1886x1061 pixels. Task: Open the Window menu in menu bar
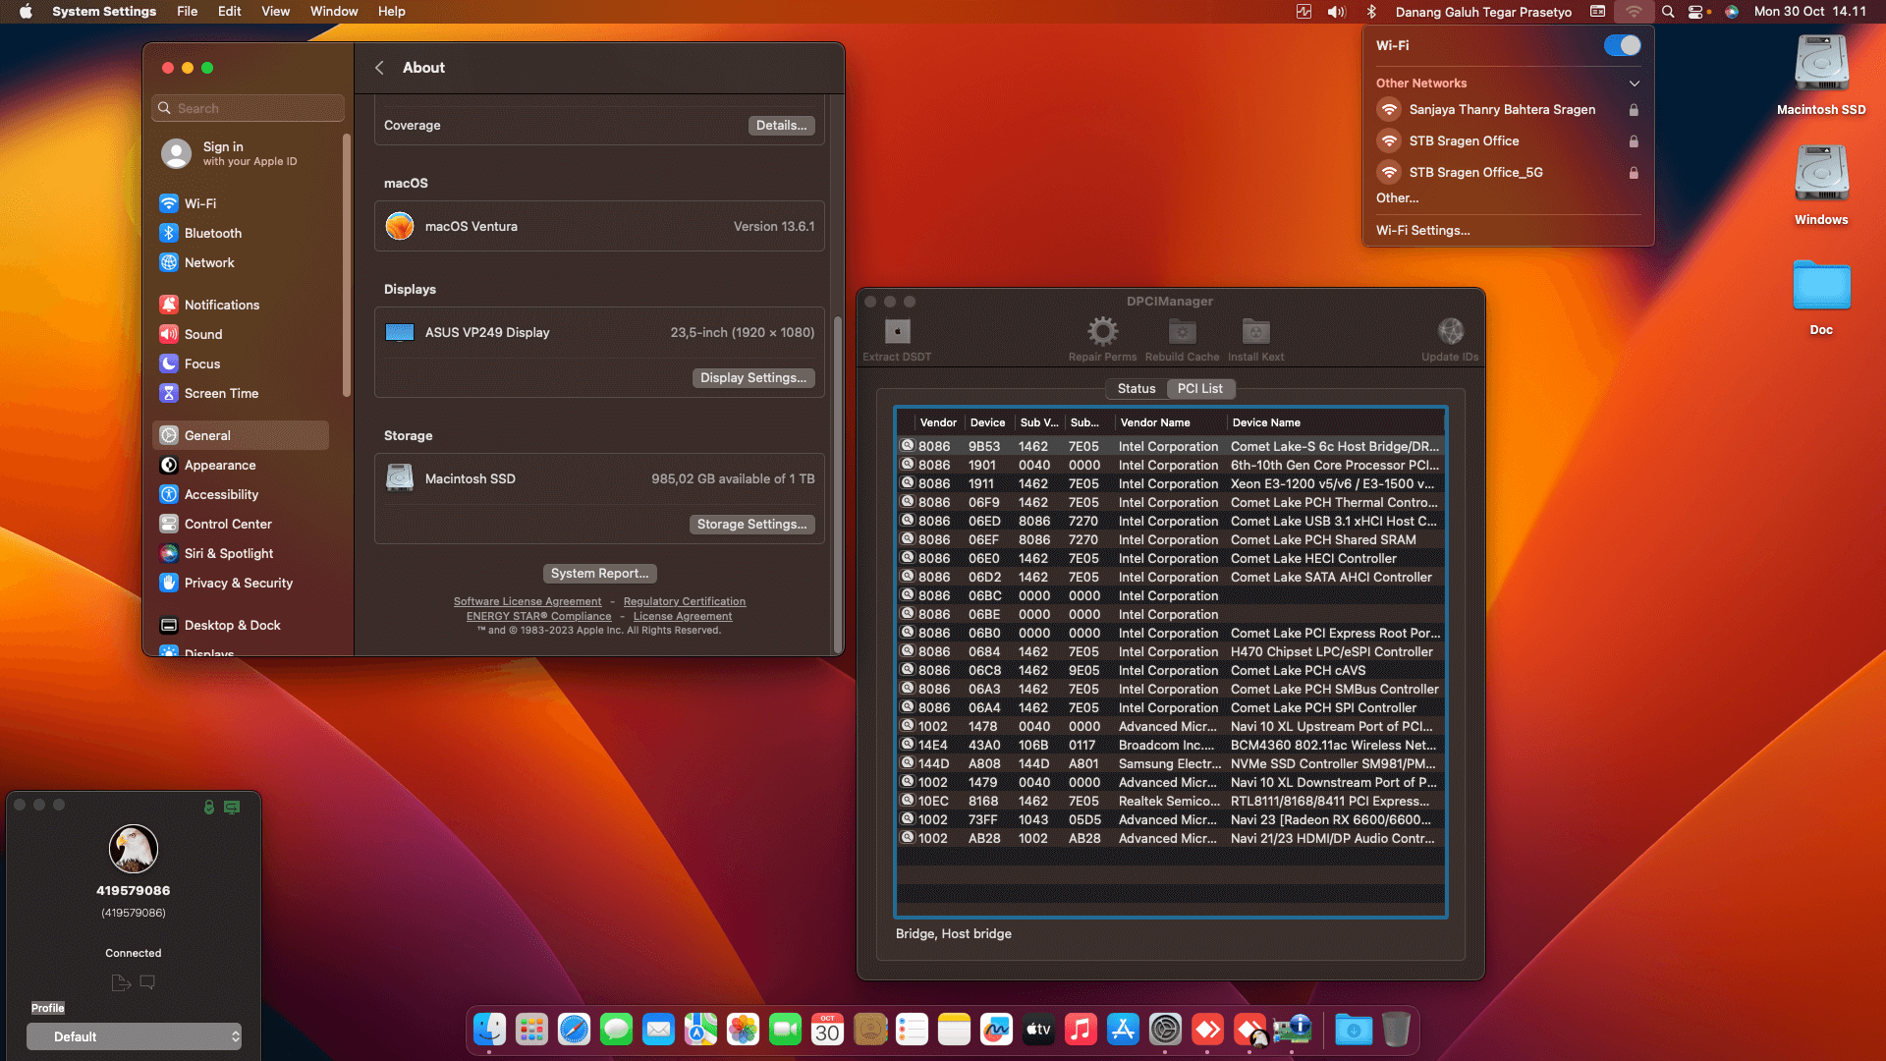(334, 12)
